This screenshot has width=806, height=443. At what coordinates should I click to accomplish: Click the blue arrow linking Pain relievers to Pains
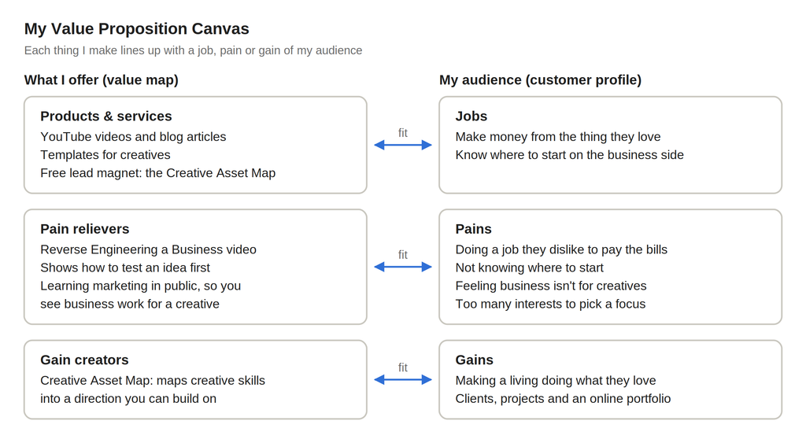[403, 267]
